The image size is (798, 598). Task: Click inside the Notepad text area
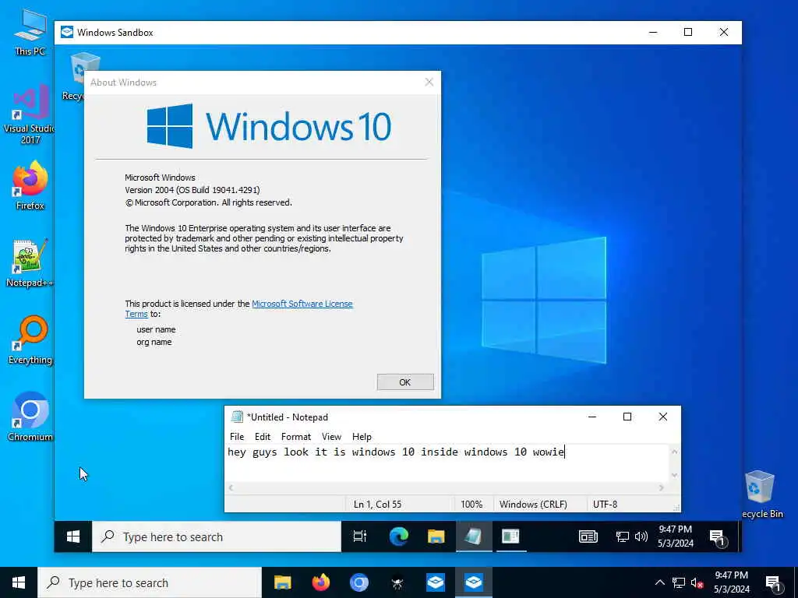447,464
